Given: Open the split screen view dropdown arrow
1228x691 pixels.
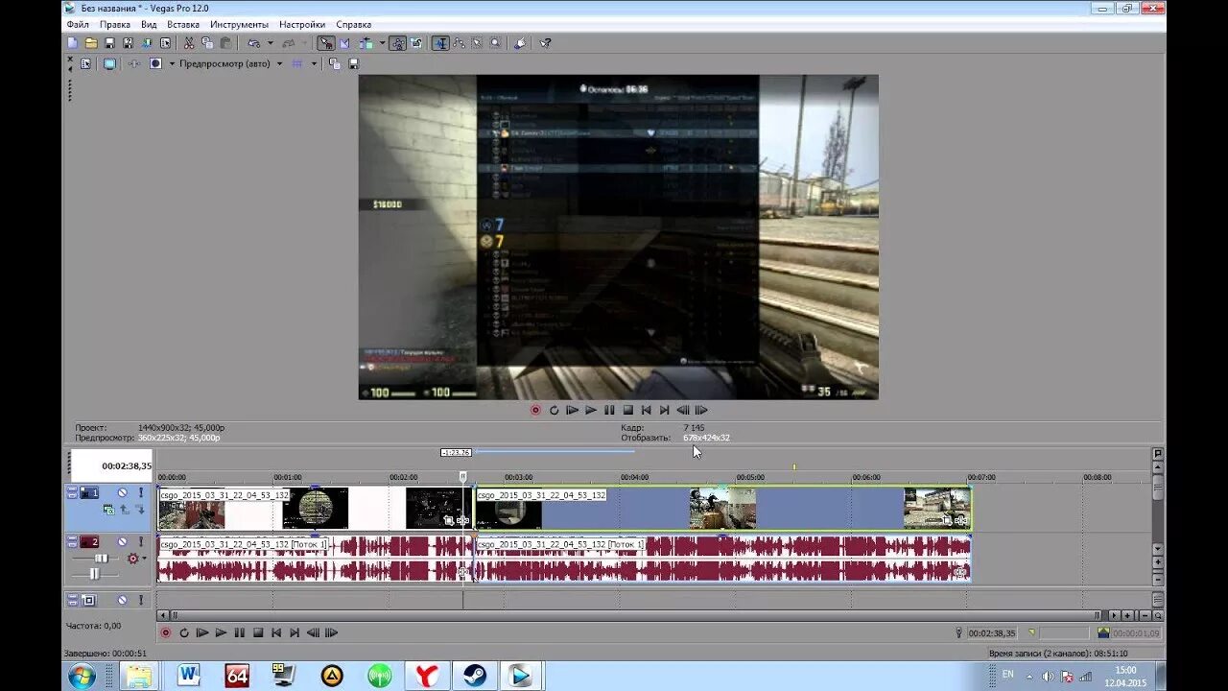Looking at the screenshot, I should tap(172, 63).
